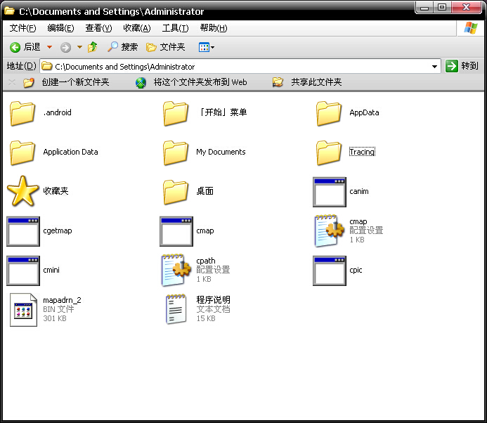Open the Search (搜索) toolbar button
The image size is (487, 423).
[122, 47]
